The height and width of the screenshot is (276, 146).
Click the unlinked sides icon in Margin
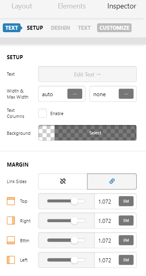[63, 181]
